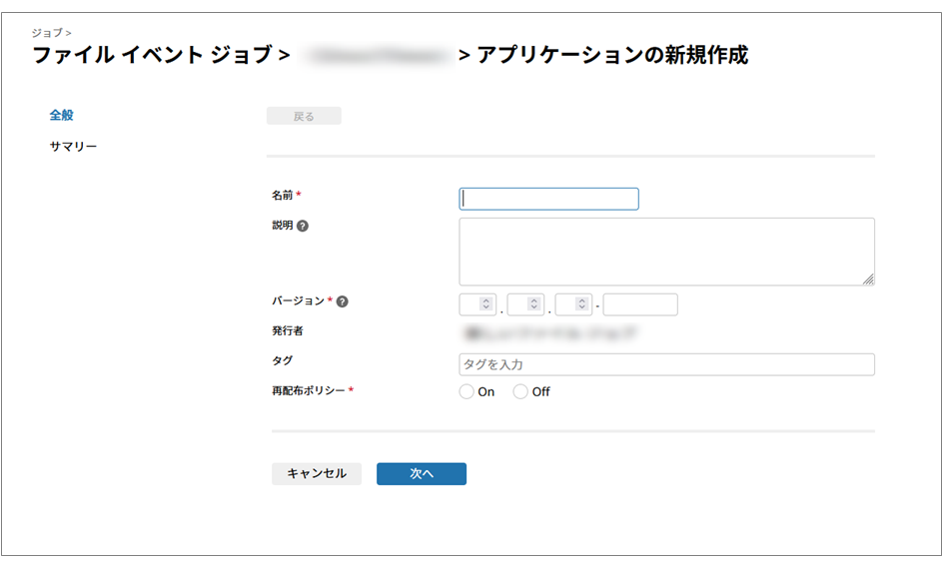Select On for 再配布ポリシー
Viewport: 944px width, 566px height.
point(467,392)
